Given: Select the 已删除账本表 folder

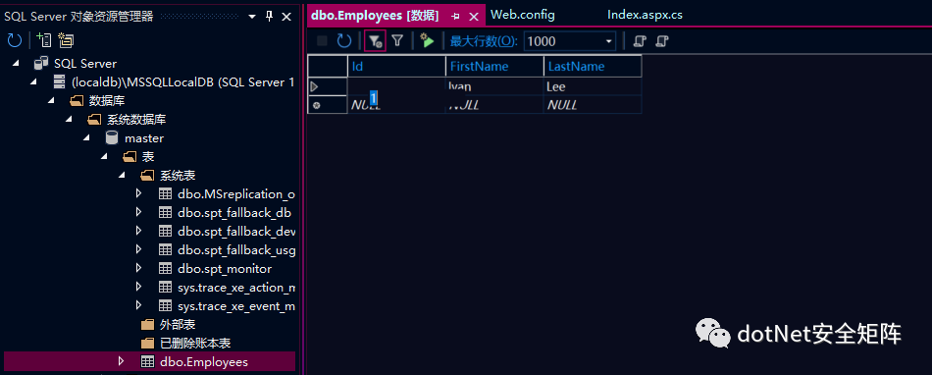Looking at the screenshot, I should pyautogui.click(x=195, y=343).
